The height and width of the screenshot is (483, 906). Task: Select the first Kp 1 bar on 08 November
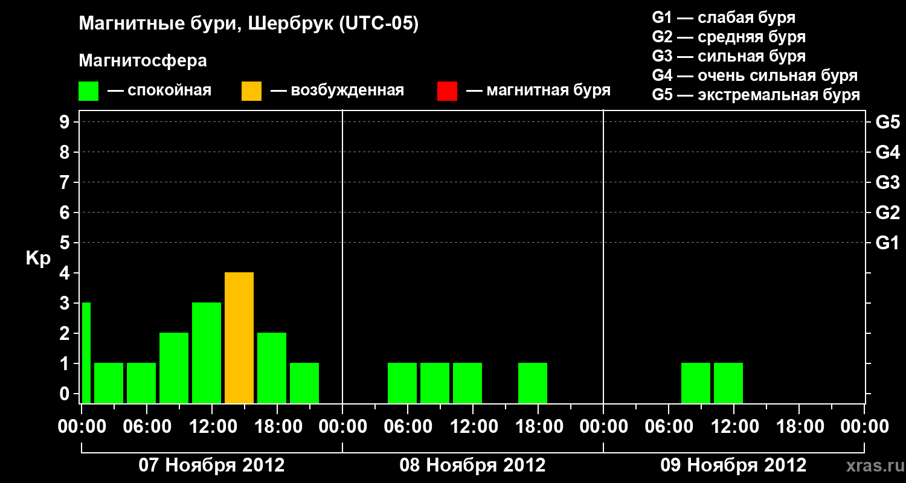point(402,383)
